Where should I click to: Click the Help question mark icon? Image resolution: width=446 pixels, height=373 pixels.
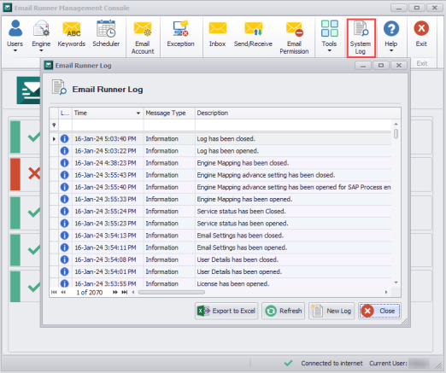click(391, 28)
